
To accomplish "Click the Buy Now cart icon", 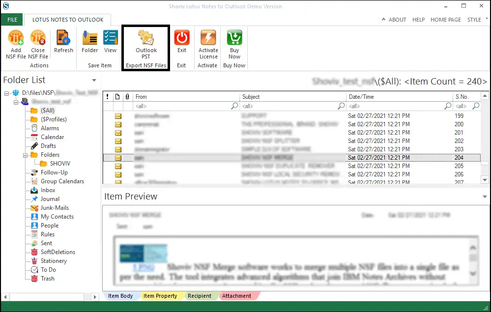I will 234,38.
